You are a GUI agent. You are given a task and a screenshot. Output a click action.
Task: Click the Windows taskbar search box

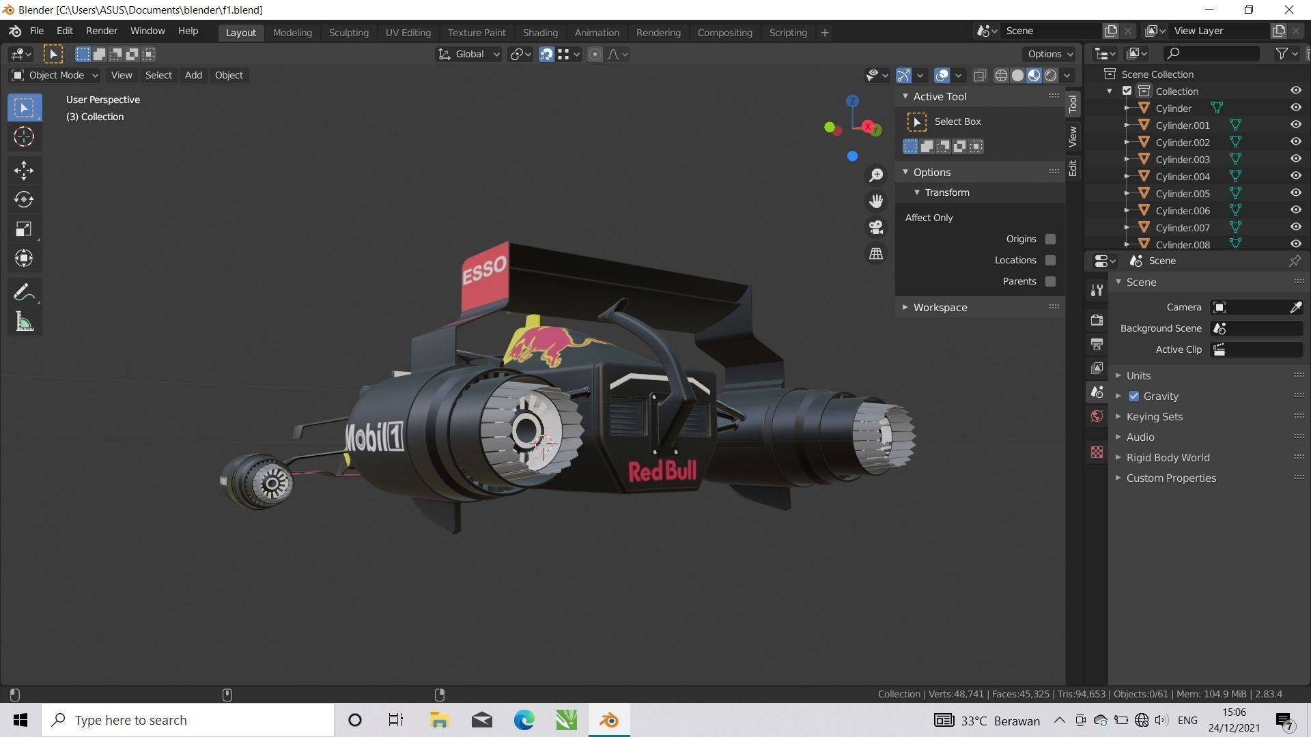pyautogui.click(x=188, y=720)
